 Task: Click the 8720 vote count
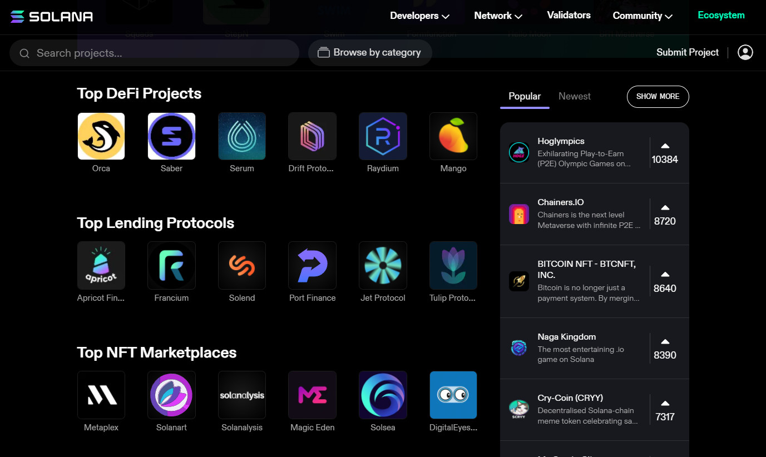(665, 221)
